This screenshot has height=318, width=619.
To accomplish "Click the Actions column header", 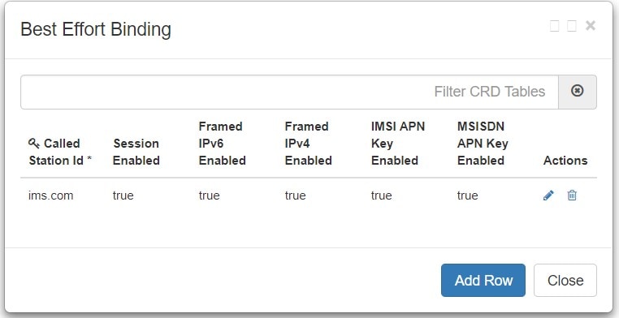I will click(x=565, y=161).
